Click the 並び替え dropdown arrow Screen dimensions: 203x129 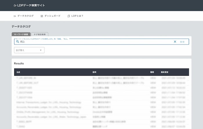coord(41,50)
